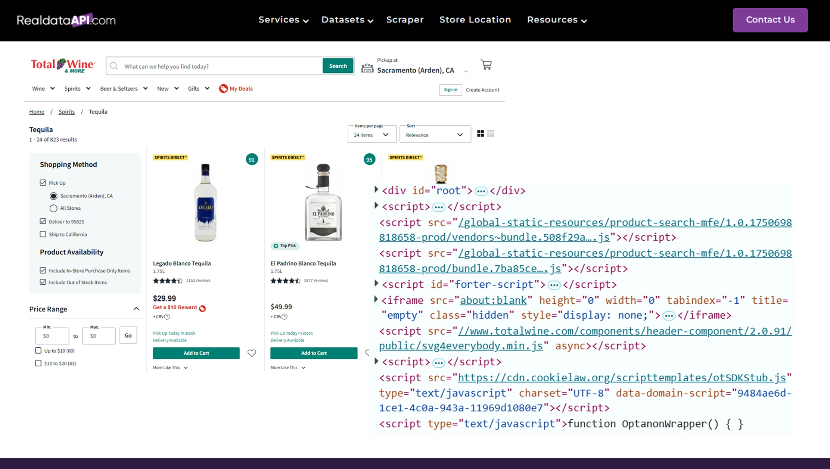Select Sacramento (Arden), CA radio button
This screenshot has width=830, height=469.
(53, 196)
